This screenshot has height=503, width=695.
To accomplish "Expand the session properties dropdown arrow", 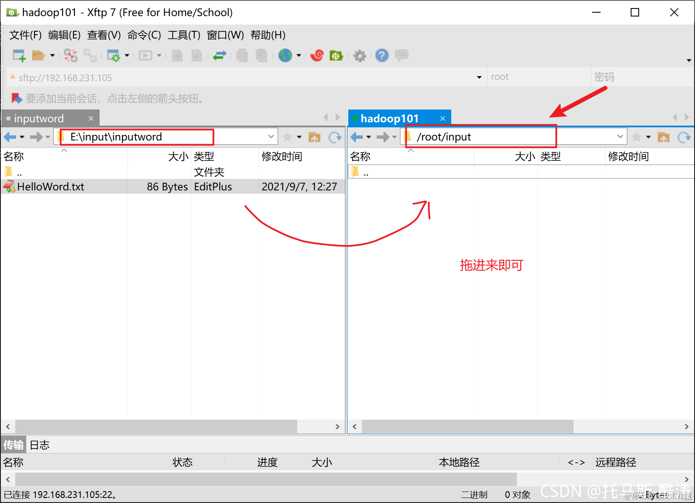I will point(127,55).
